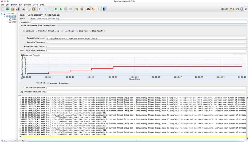Click the Thread Iterations Limit field
This screenshot has width=248, height=142.
pyautogui.click(x=147, y=88)
